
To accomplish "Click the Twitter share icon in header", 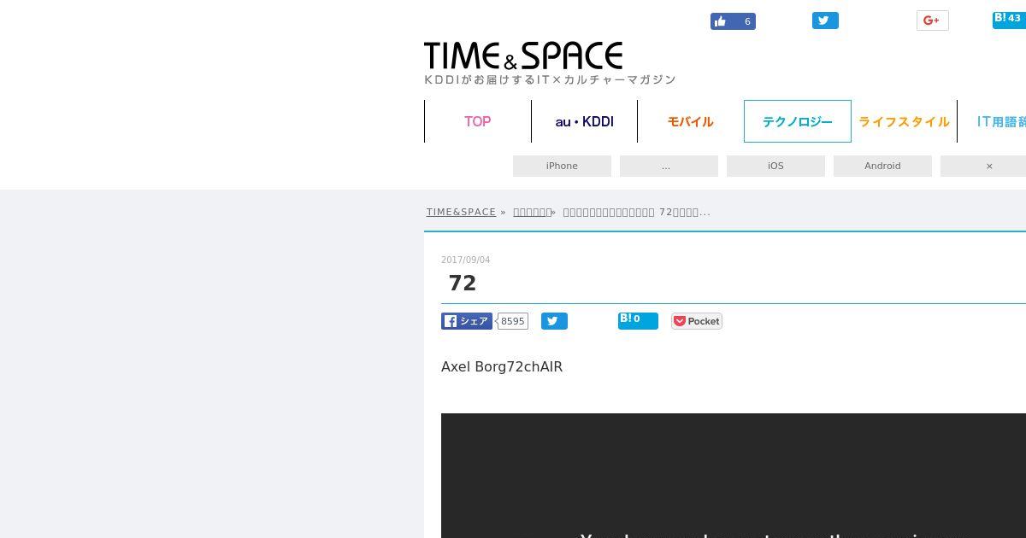I will pyautogui.click(x=825, y=20).
